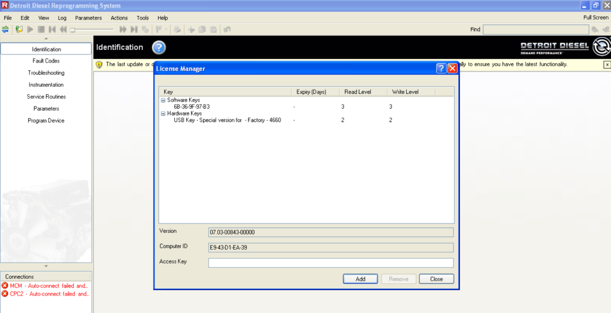
Task: Click the seek-to-time toolbar icon
Action: (x=145, y=29)
